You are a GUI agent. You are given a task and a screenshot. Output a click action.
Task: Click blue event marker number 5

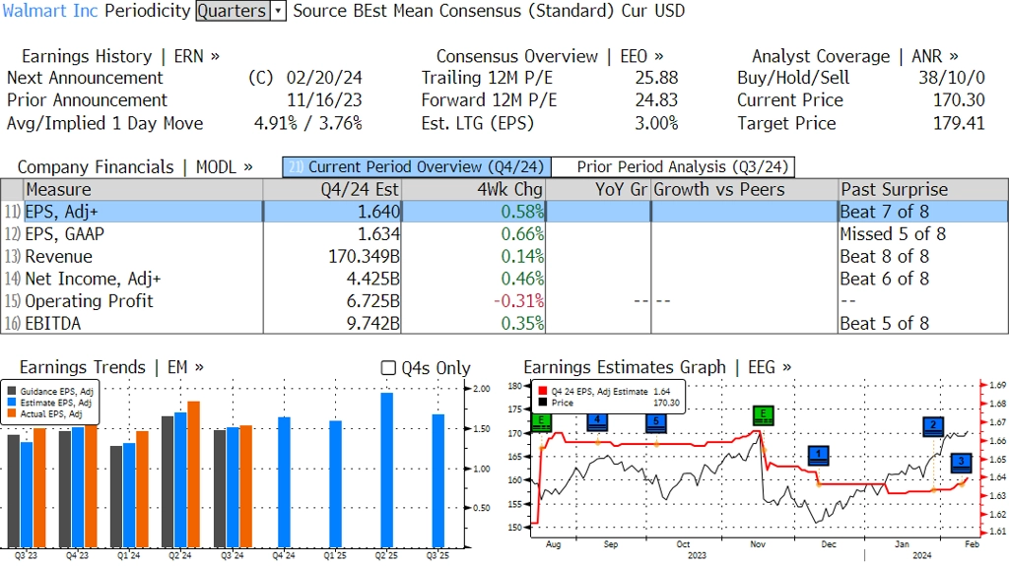(655, 423)
